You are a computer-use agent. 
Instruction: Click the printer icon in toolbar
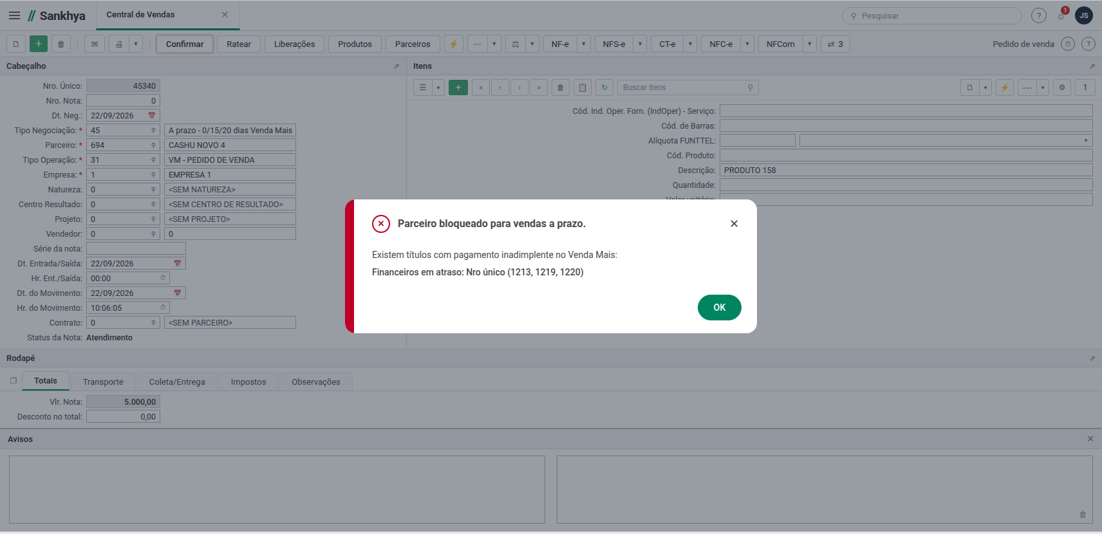pyautogui.click(x=119, y=44)
